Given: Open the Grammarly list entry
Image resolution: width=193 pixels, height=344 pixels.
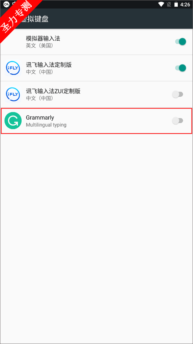Looking at the screenshot, I should tap(96, 121).
